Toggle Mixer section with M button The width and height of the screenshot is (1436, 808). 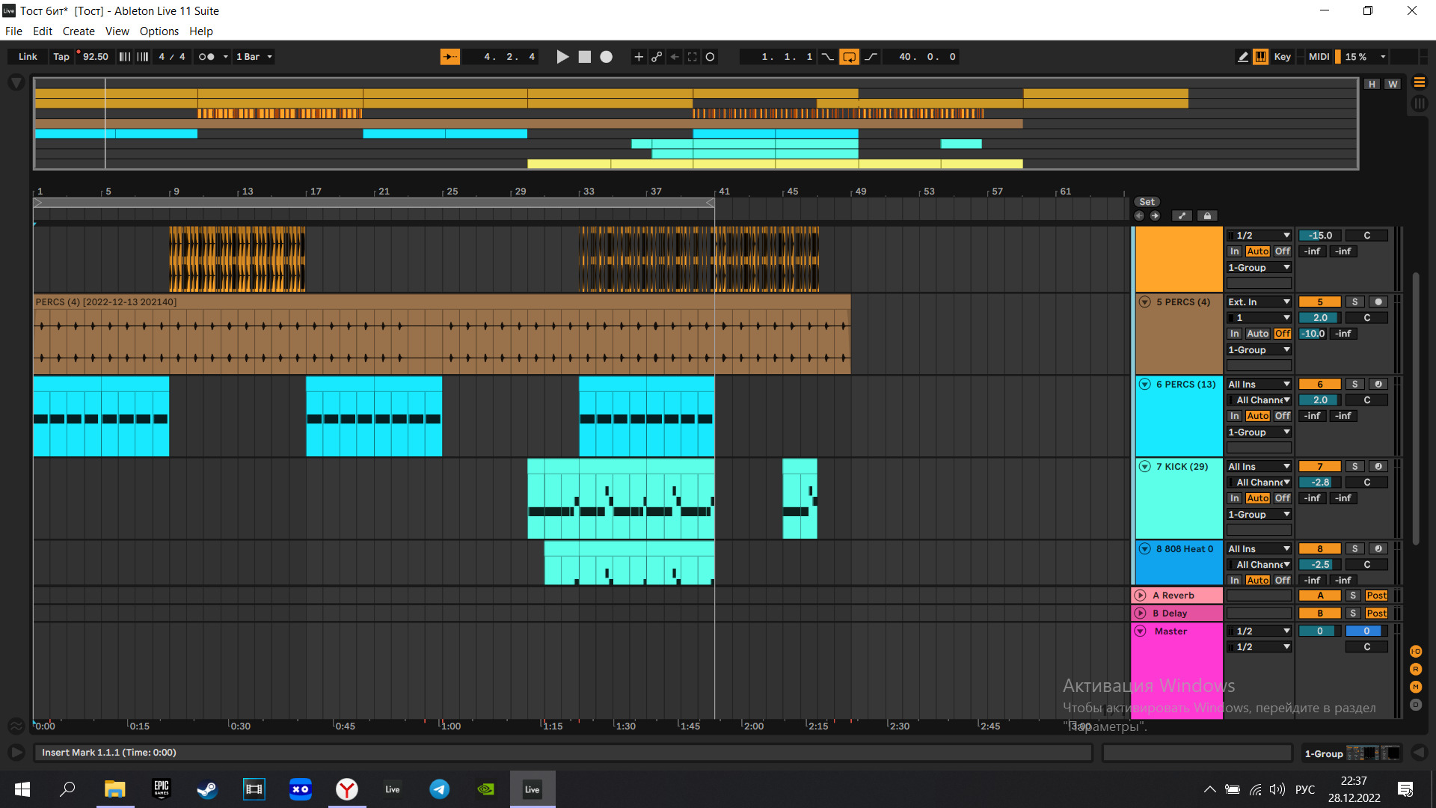point(1416,687)
